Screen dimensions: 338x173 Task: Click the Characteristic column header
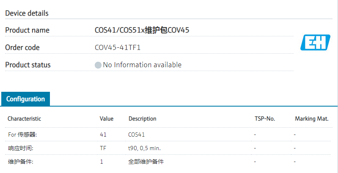pyautogui.click(x=24, y=119)
